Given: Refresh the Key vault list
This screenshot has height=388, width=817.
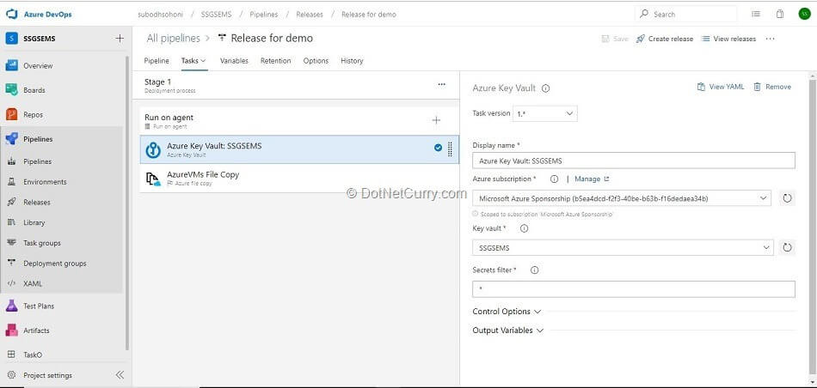Looking at the screenshot, I should click(786, 248).
